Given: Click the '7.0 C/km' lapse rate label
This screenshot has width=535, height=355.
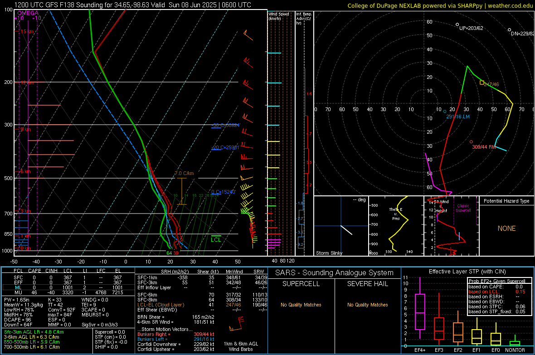Looking at the screenshot, I should [184, 173].
